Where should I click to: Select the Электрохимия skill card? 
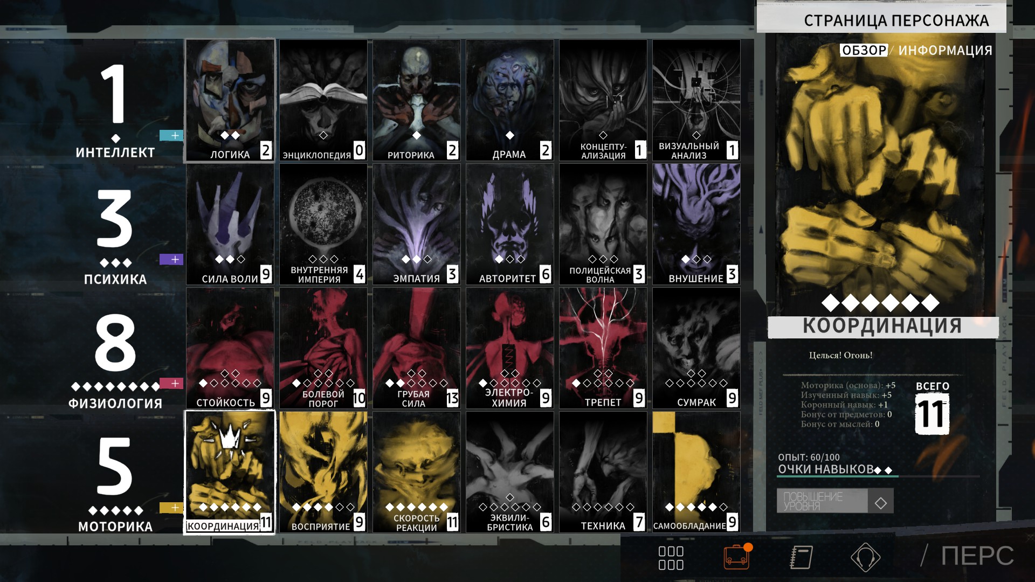point(510,348)
